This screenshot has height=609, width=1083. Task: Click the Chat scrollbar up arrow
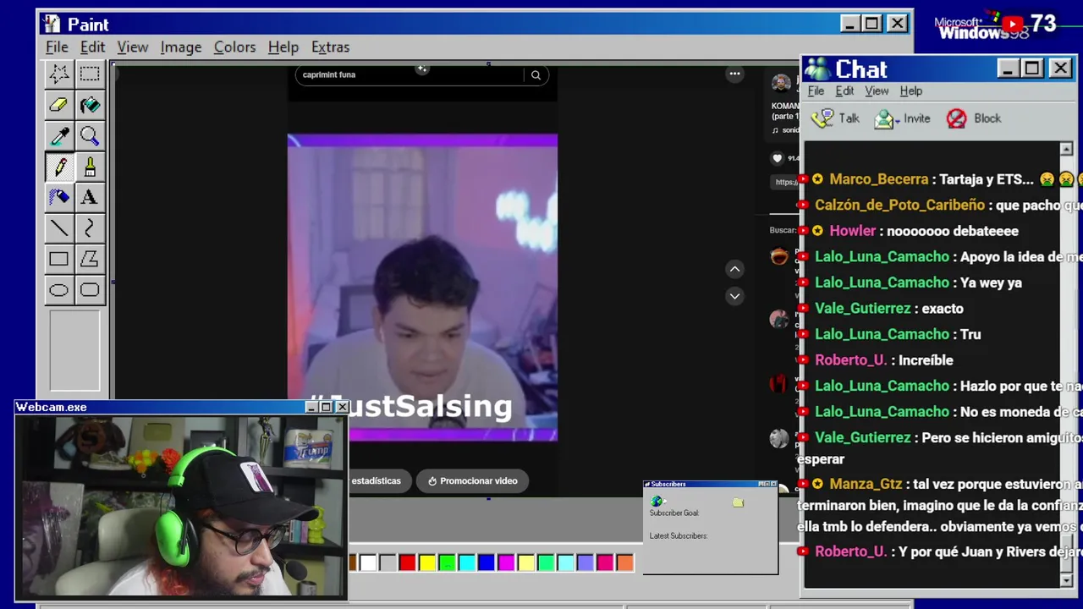(x=1066, y=149)
